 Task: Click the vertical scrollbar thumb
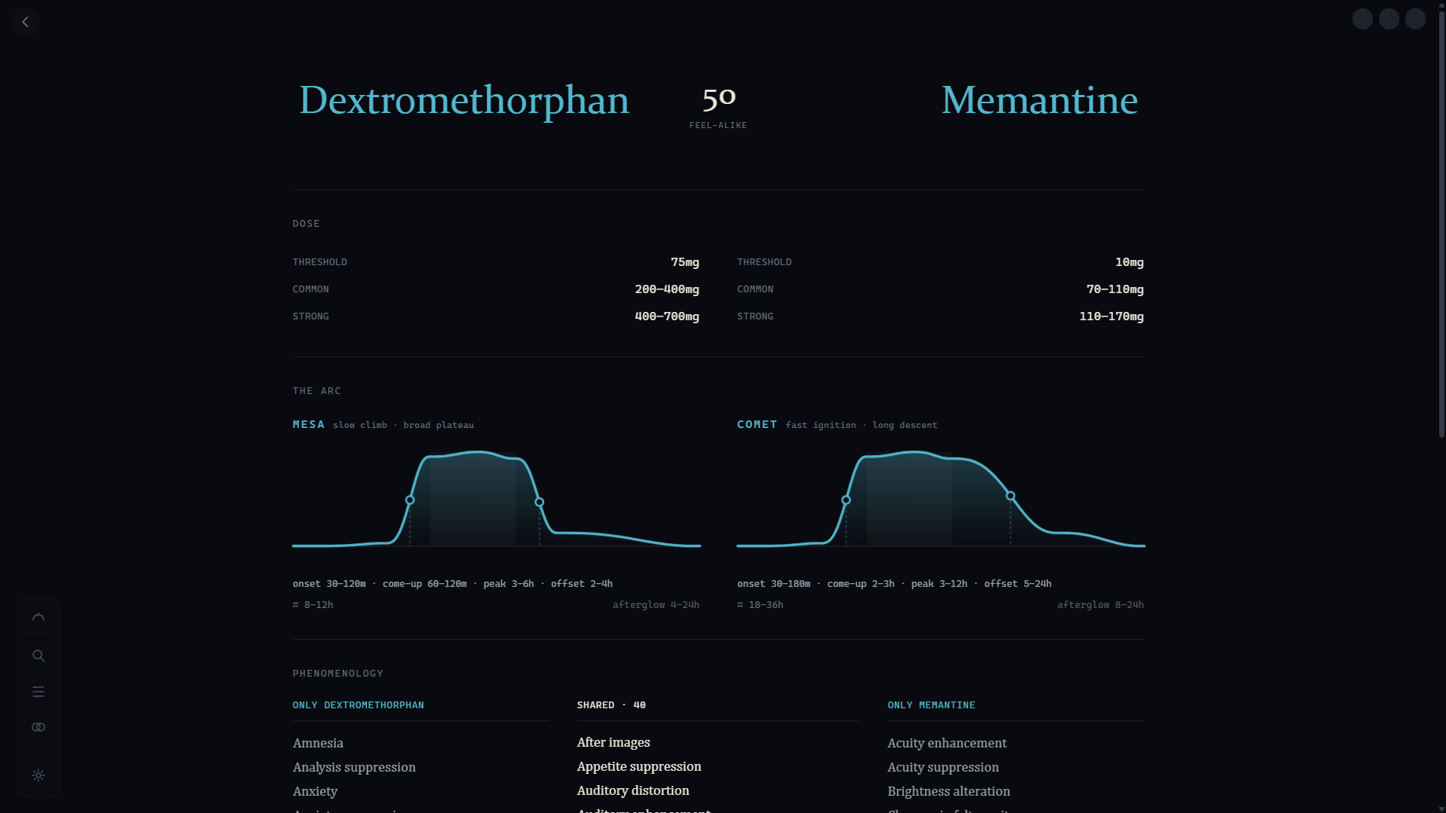coord(1441,225)
